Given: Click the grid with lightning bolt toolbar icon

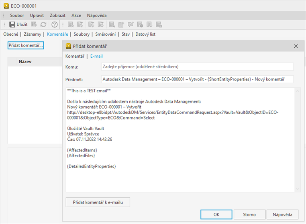Looking at the screenshot, I should tap(34, 24).
